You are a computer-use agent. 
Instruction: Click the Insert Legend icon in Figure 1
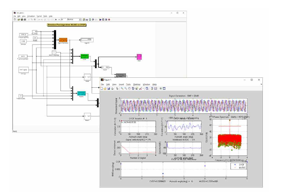point(156,89)
